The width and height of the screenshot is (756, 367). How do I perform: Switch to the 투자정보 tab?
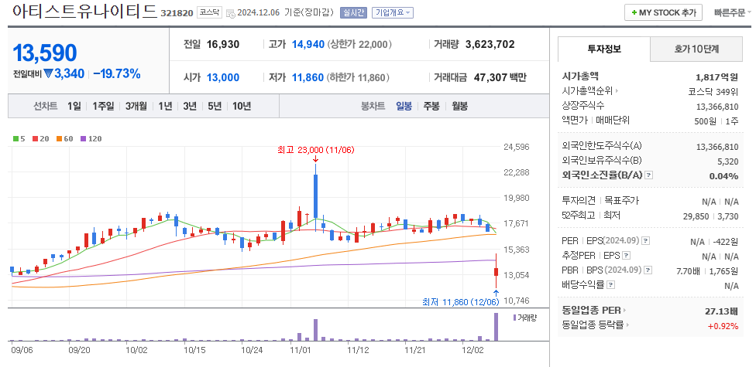(x=603, y=49)
